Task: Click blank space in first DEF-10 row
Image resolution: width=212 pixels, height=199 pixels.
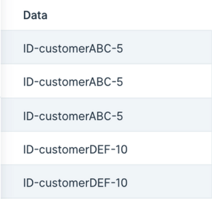Action: (170, 148)
